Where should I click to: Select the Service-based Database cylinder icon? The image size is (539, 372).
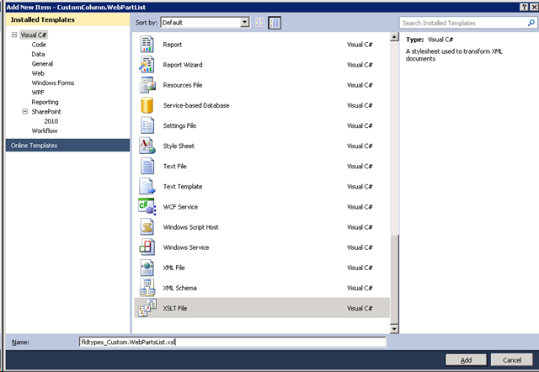(147, 105)
